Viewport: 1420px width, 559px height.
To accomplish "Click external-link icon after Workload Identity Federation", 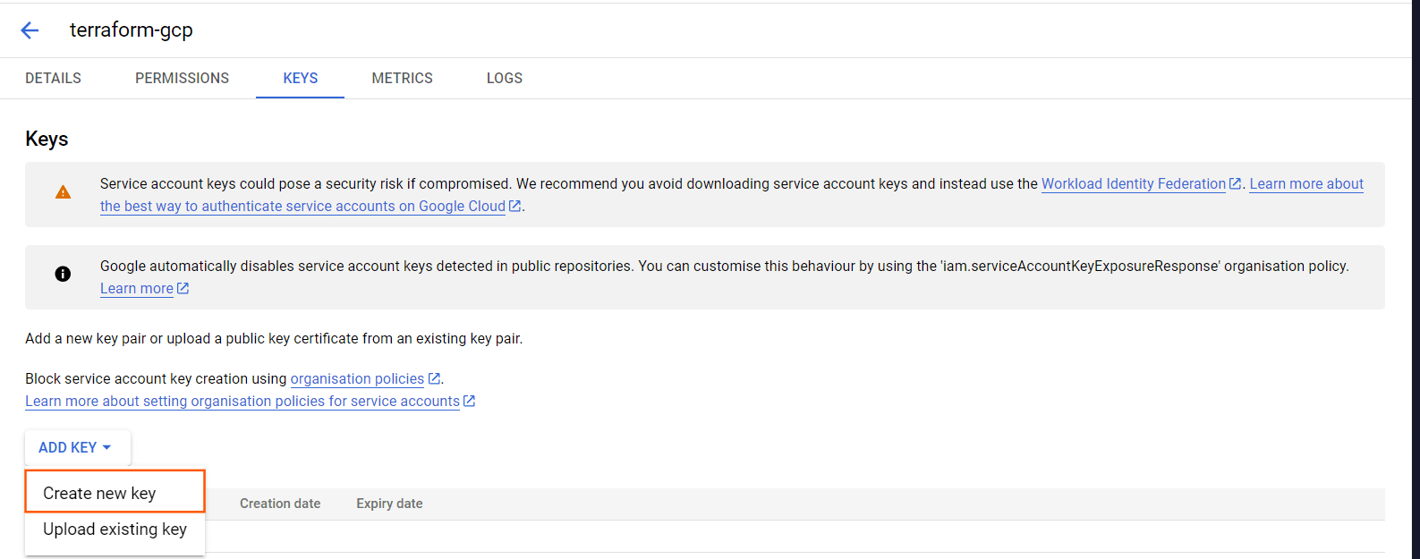I will pyautogui.click(x=1235, y=183).
